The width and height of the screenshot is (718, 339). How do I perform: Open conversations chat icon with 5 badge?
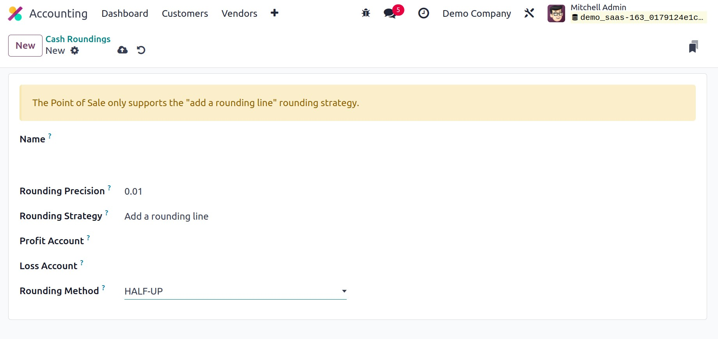pos(390,13)
